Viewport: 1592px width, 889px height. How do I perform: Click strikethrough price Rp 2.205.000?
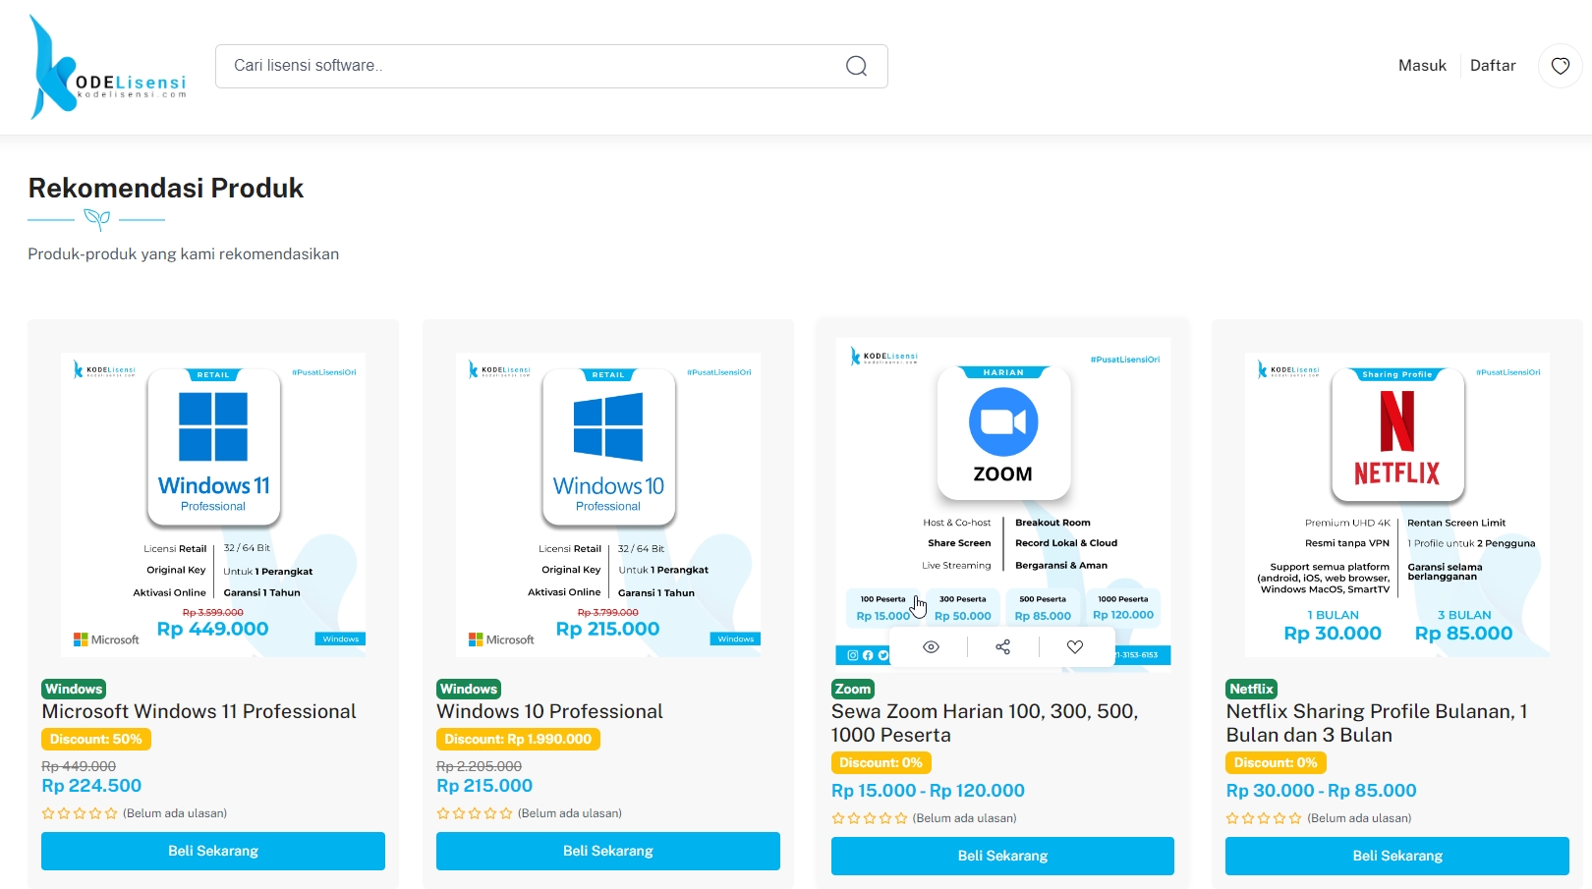pos(479,766)
